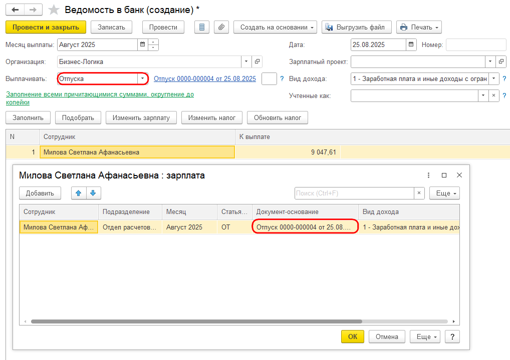Click the horizontal scrollbar in the зарплата dialog
510x360 pixels.
coord(196,321)
